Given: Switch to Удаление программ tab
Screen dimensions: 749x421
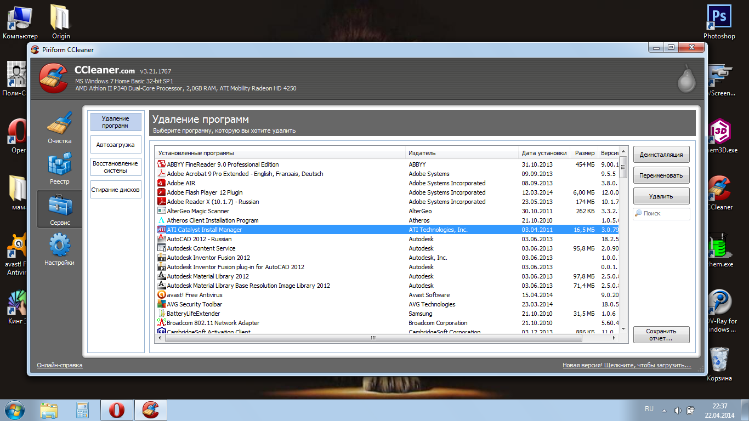Looking at the screenshot, I should [x=116, y=122].
